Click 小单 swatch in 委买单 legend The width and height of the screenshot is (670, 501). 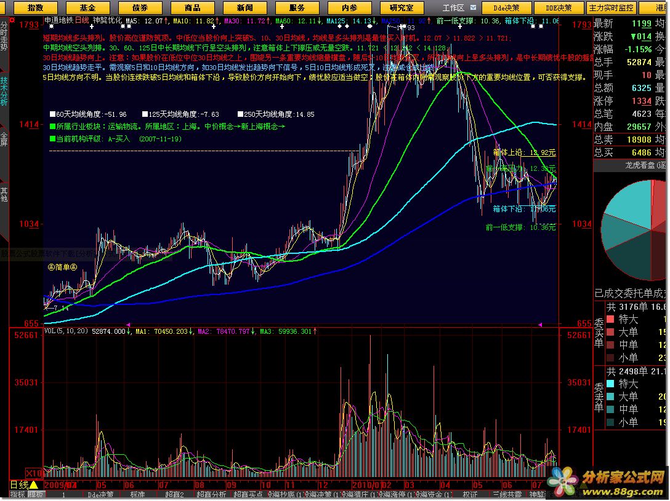[x=610, y=358]
